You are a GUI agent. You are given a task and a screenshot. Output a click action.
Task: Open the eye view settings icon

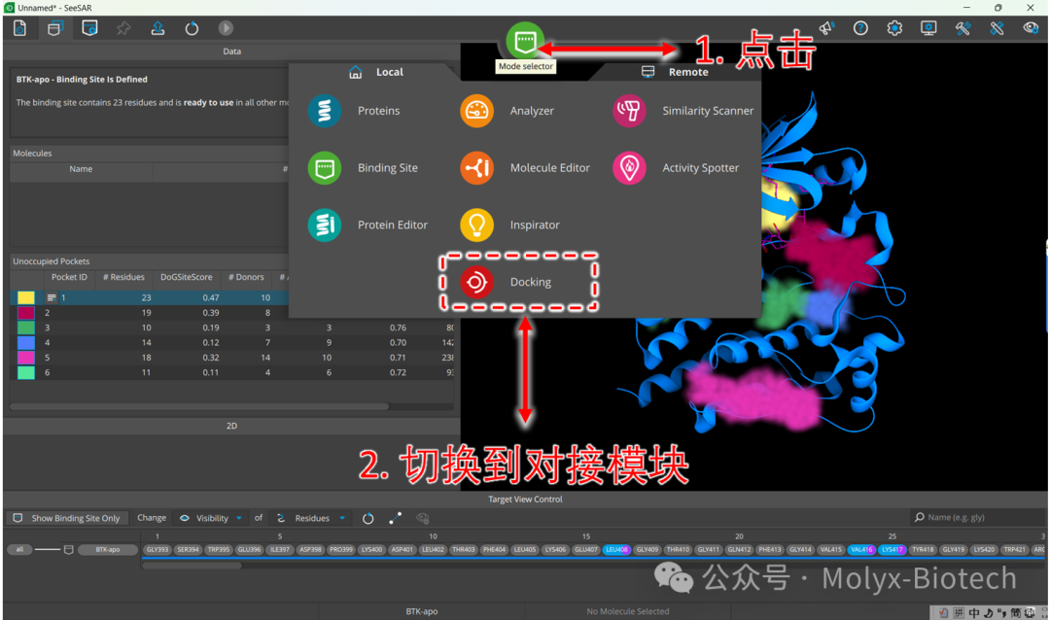pyautogui.click(x=1032, y=28)
